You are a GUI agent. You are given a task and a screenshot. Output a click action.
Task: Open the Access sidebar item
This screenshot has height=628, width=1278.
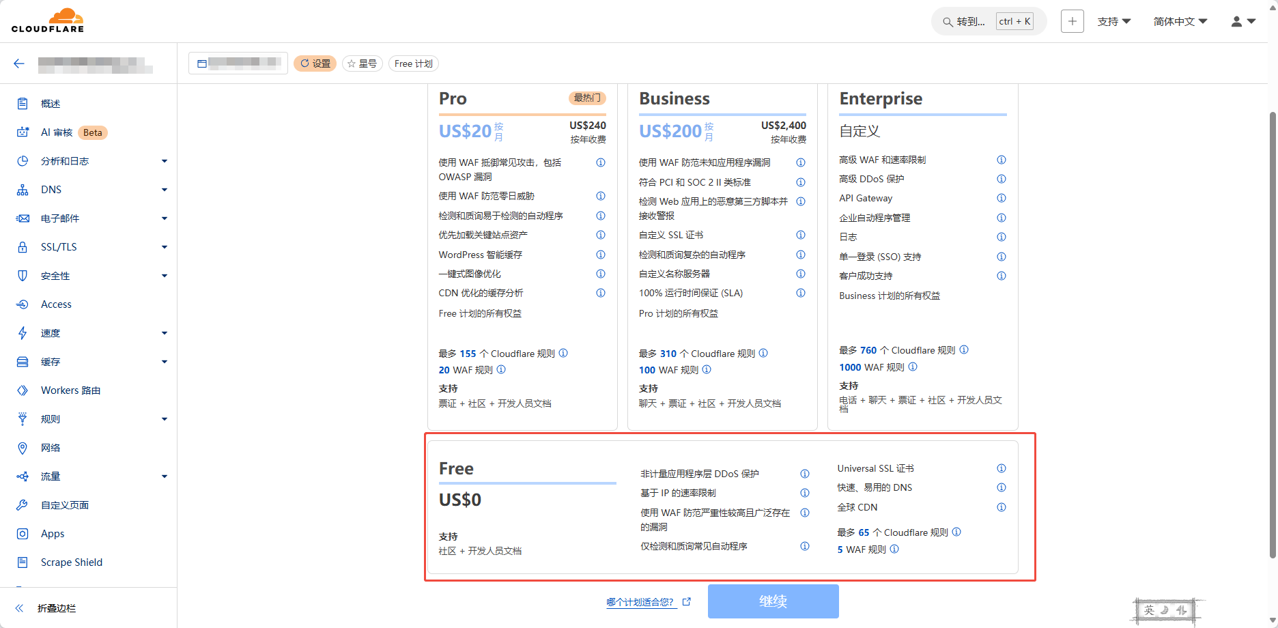(56, 304)
